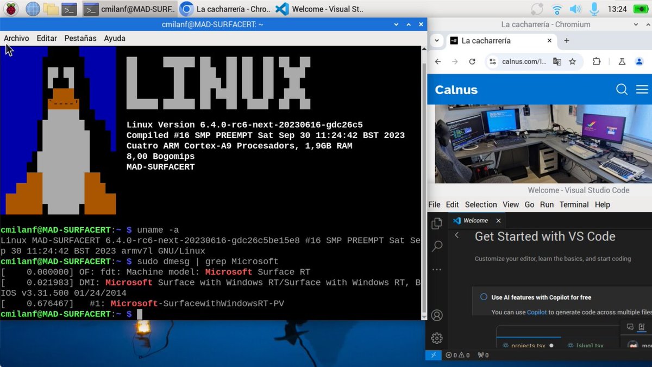Go back in Chromium
This screenshot has height=367, width=652.
[x=438, y=61]
